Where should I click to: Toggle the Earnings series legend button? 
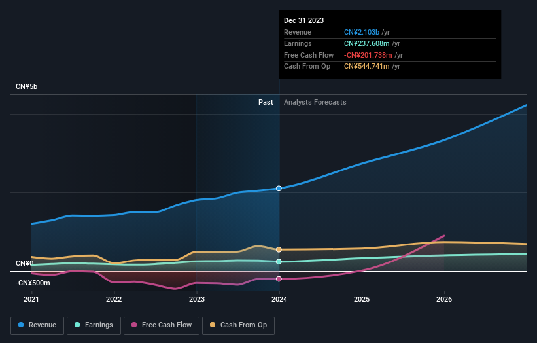pos(94,325)
